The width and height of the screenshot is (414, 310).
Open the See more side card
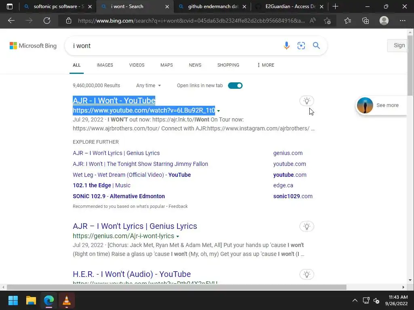(382, 105)
